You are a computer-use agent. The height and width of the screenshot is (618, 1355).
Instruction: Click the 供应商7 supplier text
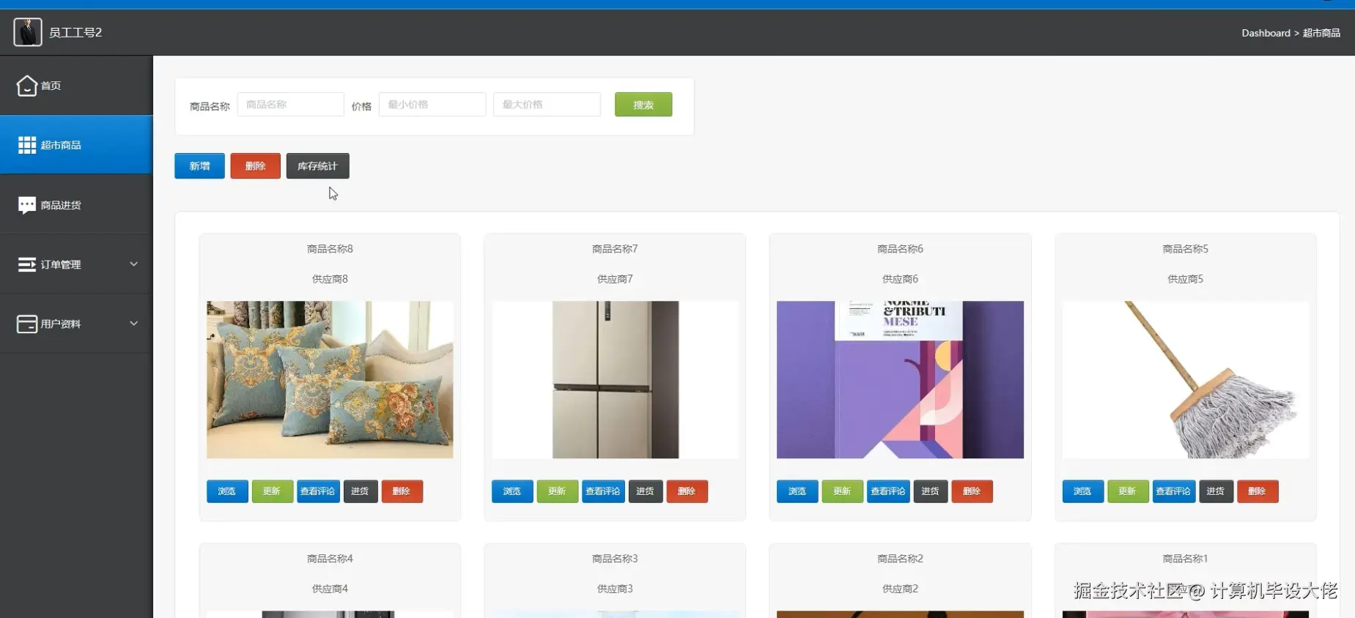(x=615, y=279)
